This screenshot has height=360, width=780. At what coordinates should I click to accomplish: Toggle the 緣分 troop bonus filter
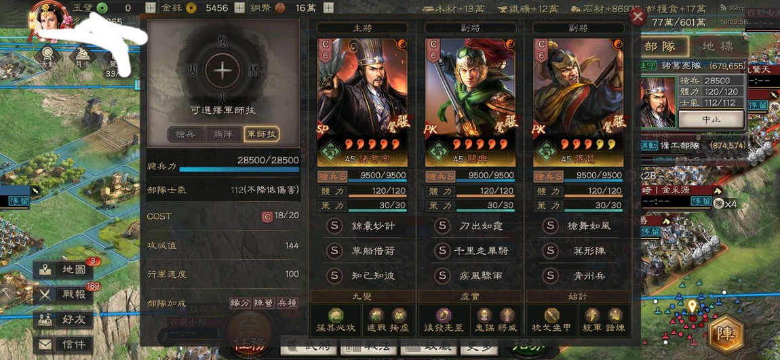pyautogui.click(x=240, y=303)
